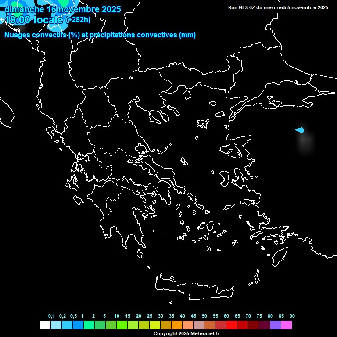
Task: Click the "90" legend value label
Action: point(292,316)
